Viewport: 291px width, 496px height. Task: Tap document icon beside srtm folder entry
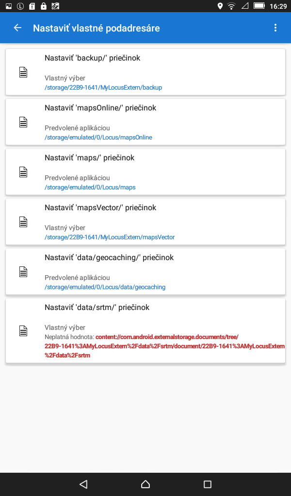click(23, 331)
